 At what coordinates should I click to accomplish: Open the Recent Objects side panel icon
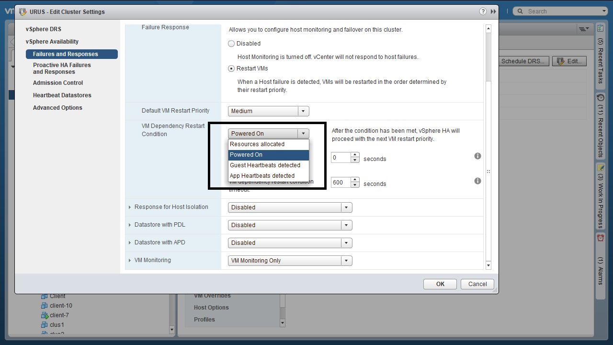pos(601,98)
